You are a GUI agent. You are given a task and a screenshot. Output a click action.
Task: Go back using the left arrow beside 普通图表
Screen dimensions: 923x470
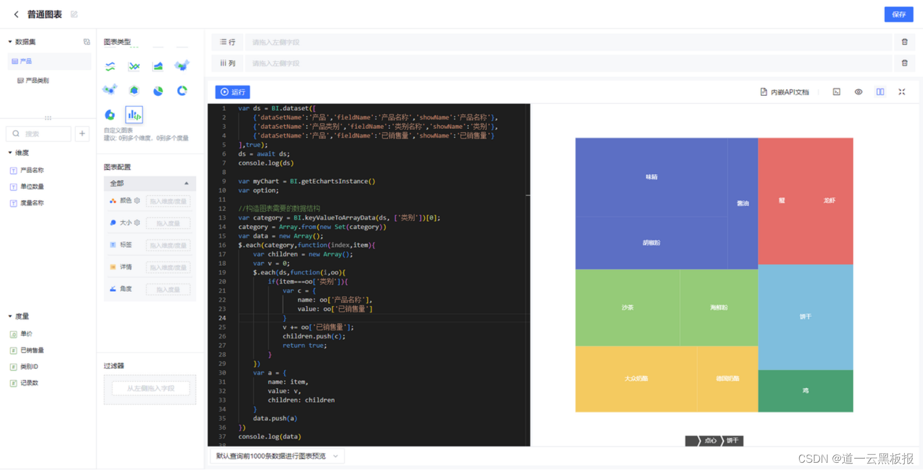tap(16, 14)
